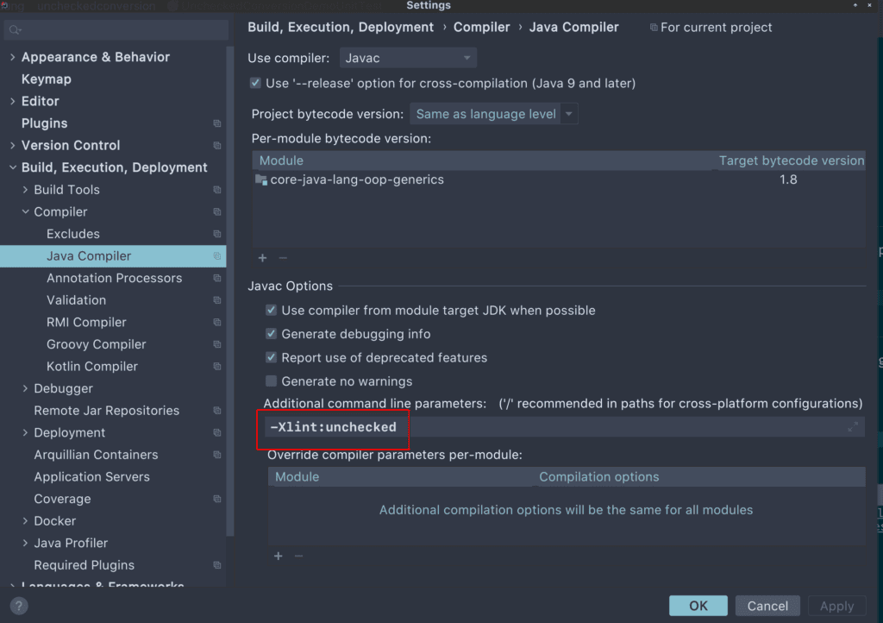
Task: Click the OK button
Action: (x=698, y=605)
